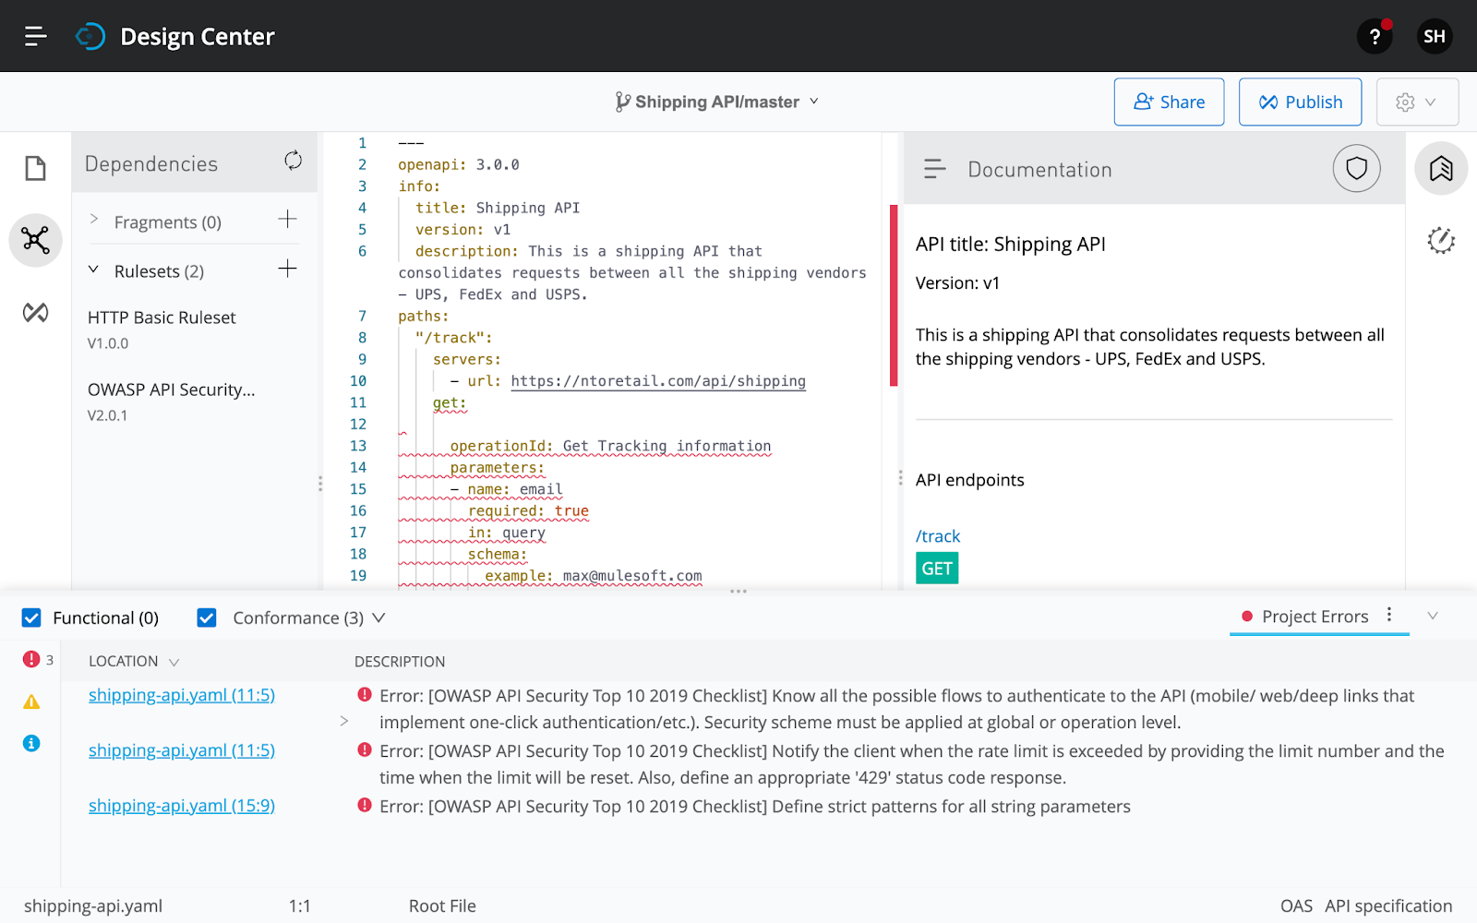Click the SH user avatar
Screen dimensions: 1477x923
(1434, 36)
